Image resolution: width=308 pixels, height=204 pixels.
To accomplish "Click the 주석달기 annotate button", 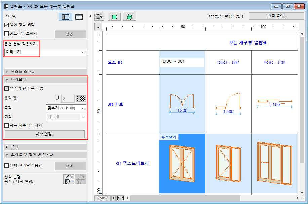I will click(x=169, y=137).
